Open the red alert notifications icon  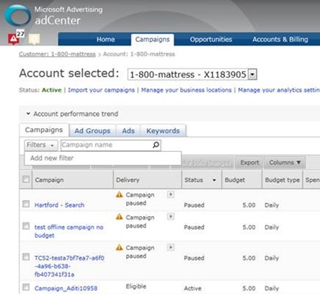14,38
